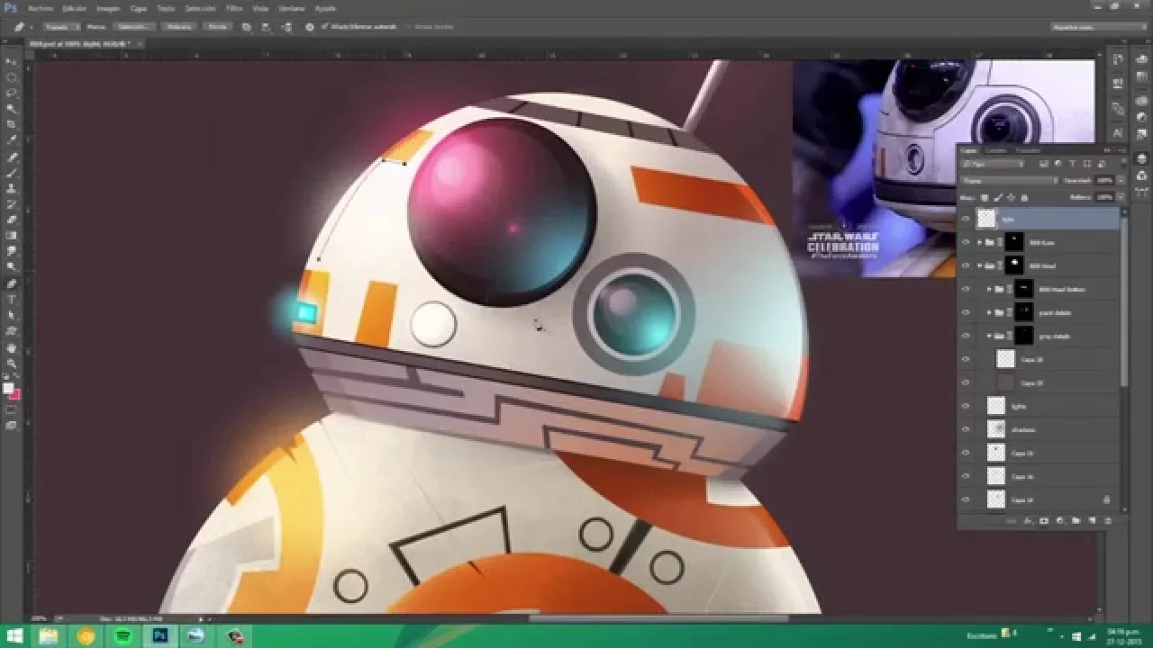1153x648 pixels.
Task: Select the Shape tool
Action: (12, 330)
